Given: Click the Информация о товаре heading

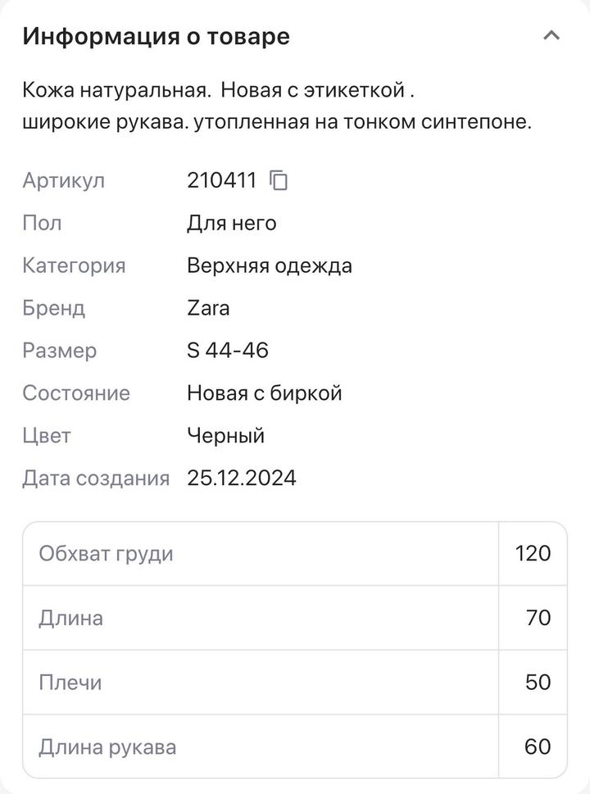Looking at the screenshot, I should pos(156,36).
